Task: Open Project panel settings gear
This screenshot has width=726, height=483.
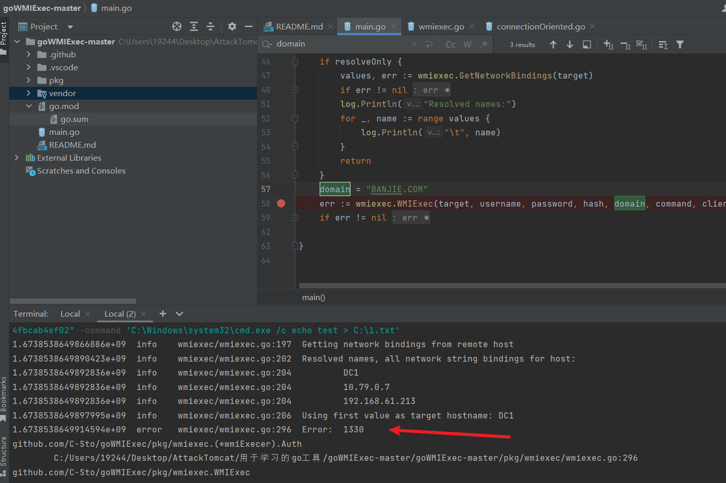Action: pyautogui.click(x=232, y=26)
